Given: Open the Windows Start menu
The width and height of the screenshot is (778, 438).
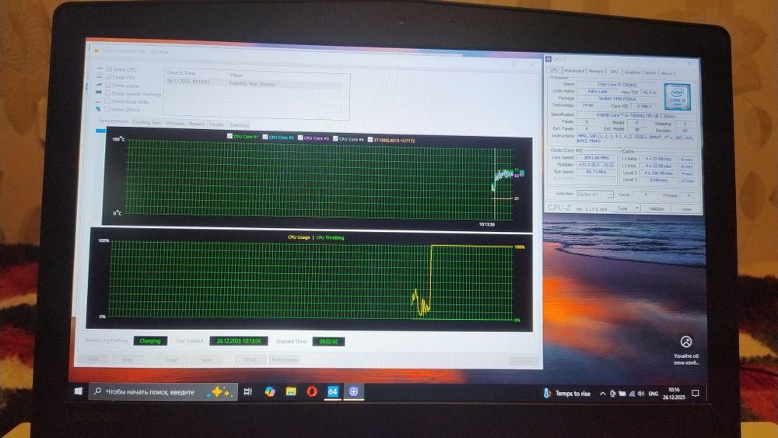Looking at the screenshot, I should tap(79, 391).
